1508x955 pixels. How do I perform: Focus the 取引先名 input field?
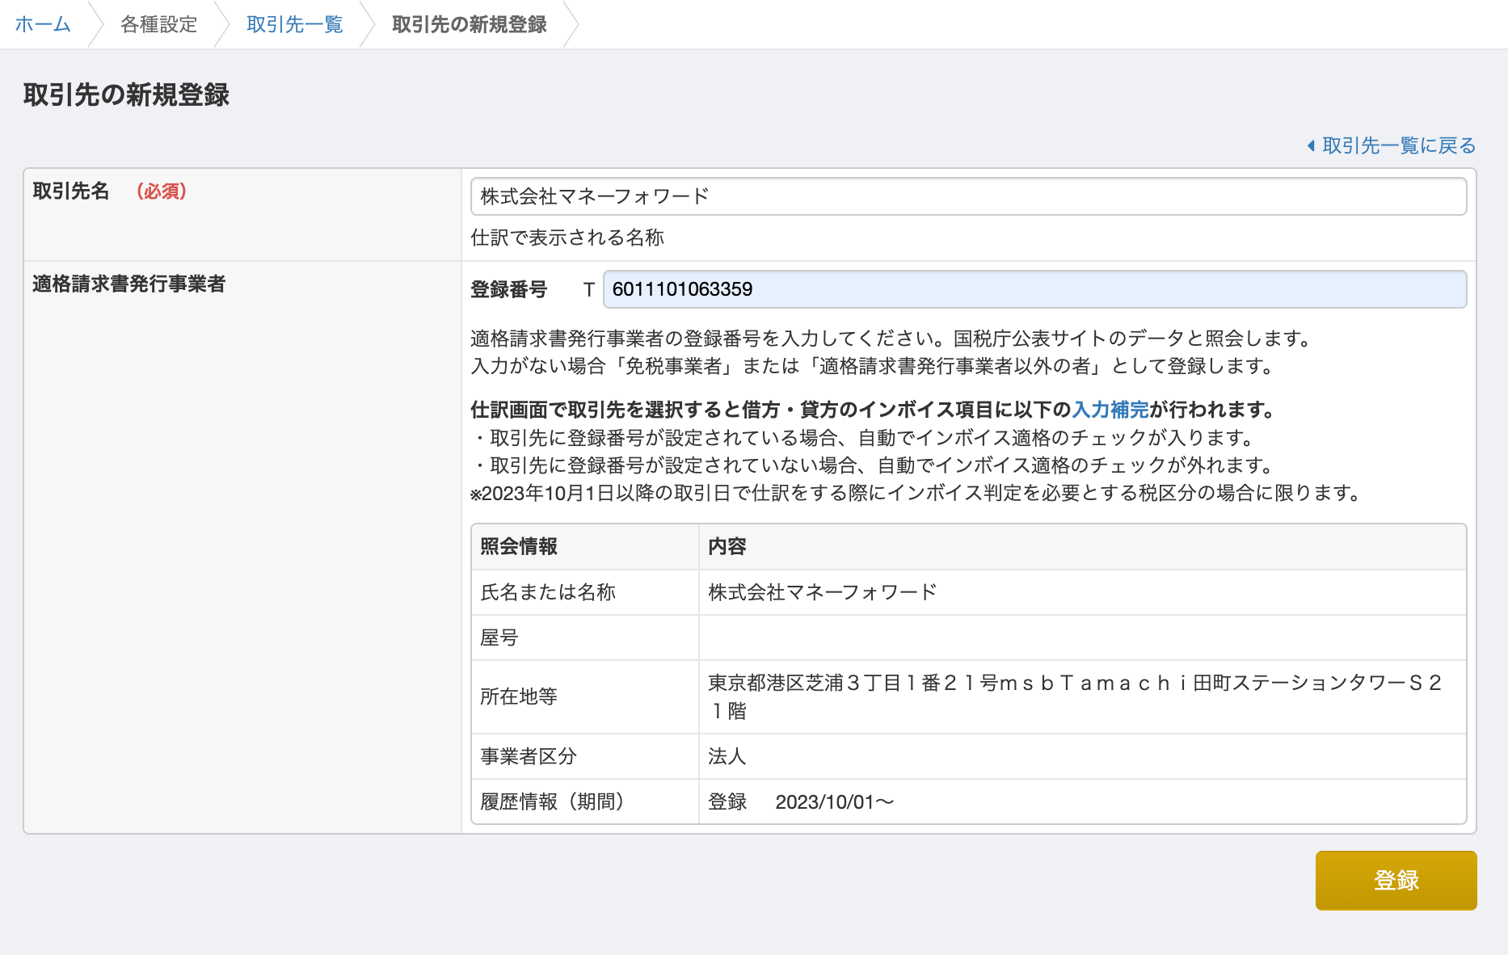pyautogui.click(x=968, y=196)
